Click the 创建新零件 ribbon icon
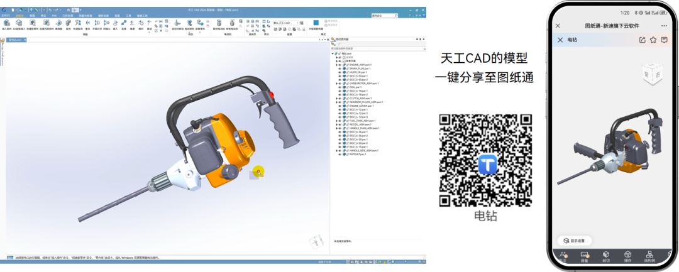 tap(33, 24)
